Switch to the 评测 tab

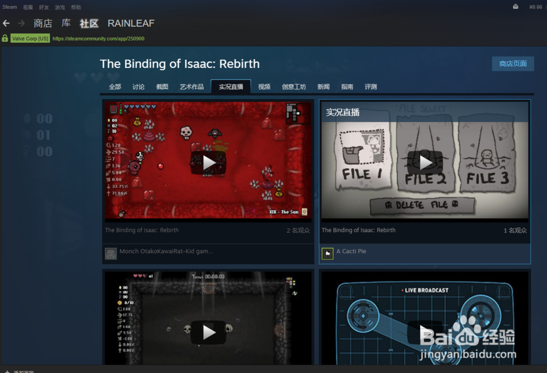[371, 87]
